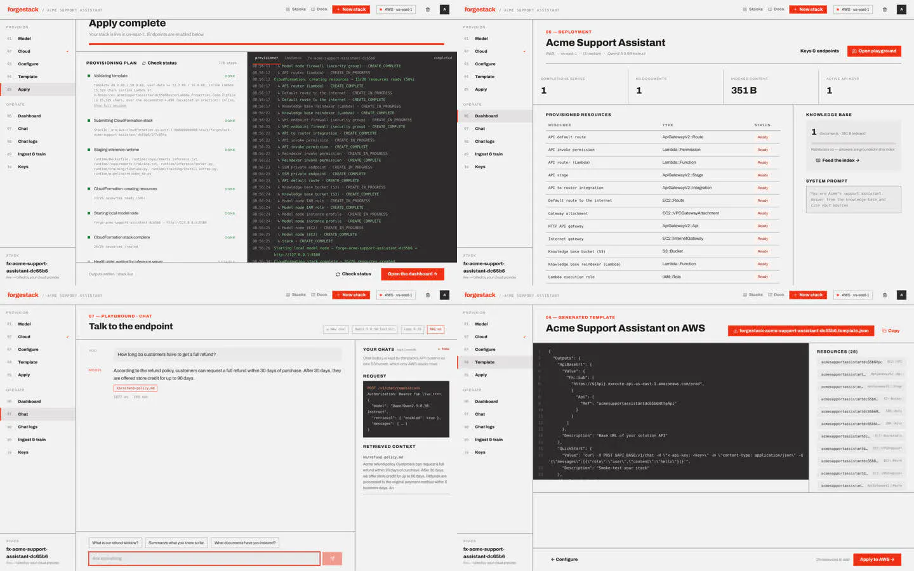This screenshot has width=914, height=571.
Task: Open fx-acme-support-assistant-dc65b6 tab in log terminal
Action: tap(341, 58)
